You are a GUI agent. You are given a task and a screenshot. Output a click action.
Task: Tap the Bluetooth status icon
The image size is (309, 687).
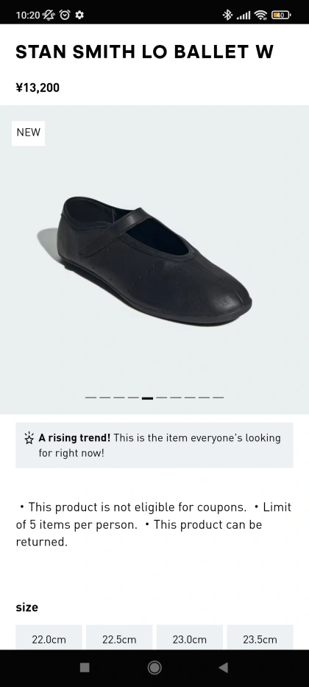click(227, 15)
